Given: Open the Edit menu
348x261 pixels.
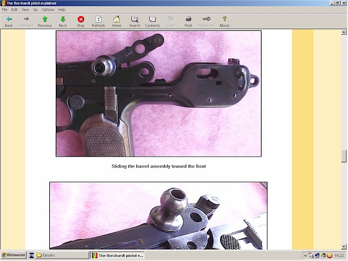Looking at the screenshot, I should click(x=14, y=9).
